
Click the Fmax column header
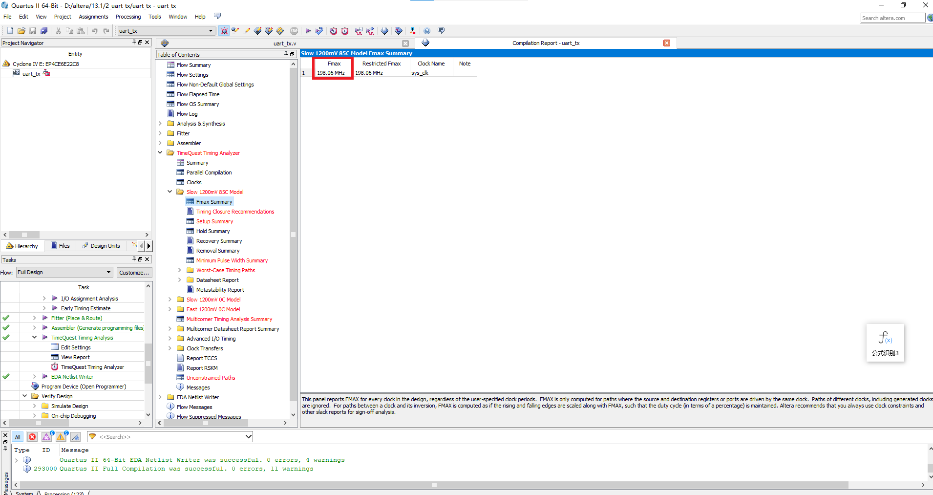coord(334,64)
